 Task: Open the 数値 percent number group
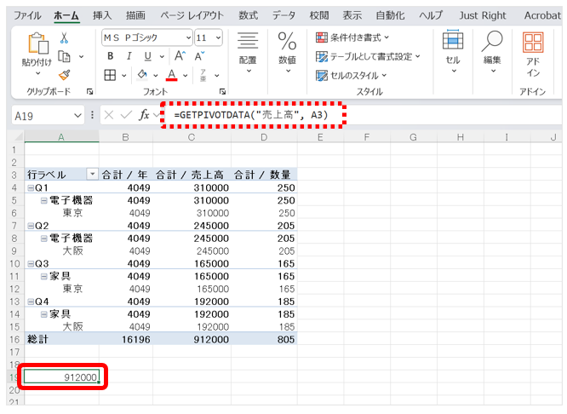288,53
